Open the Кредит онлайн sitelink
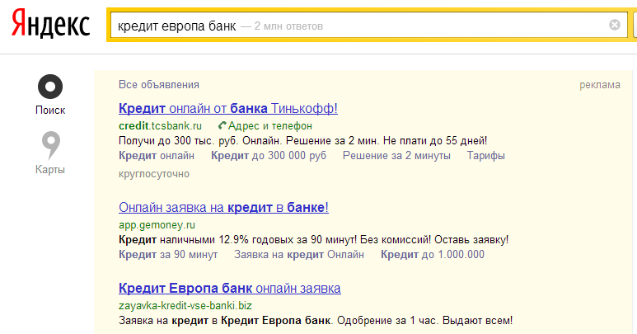 (x=157, y=156)
